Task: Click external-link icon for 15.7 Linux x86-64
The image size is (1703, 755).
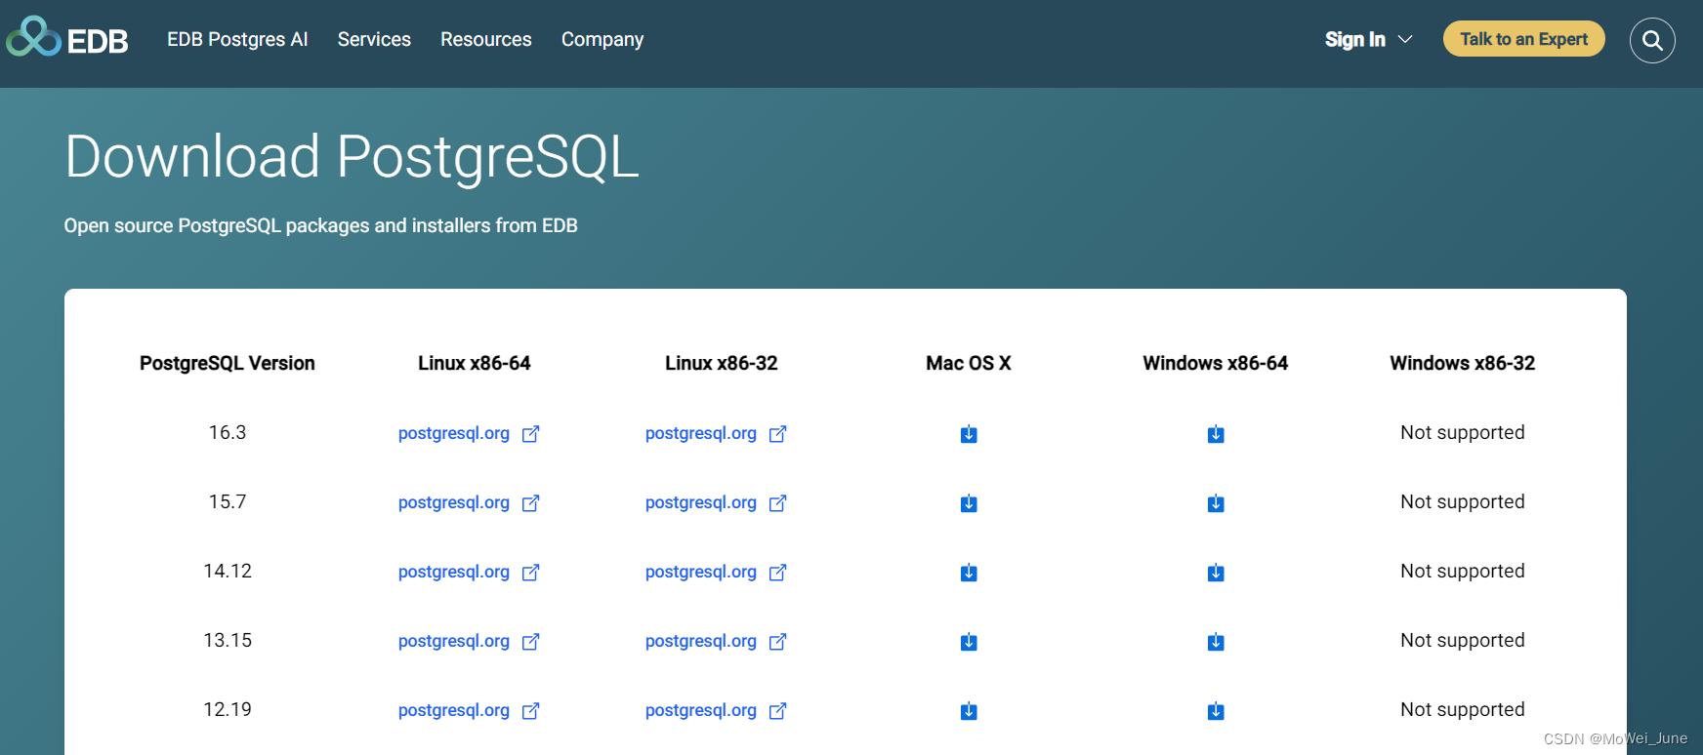Action: tap(530, 503)
